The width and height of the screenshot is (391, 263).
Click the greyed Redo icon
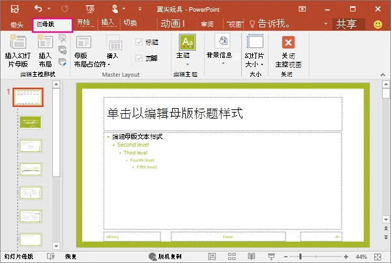(x=65, y=9)
